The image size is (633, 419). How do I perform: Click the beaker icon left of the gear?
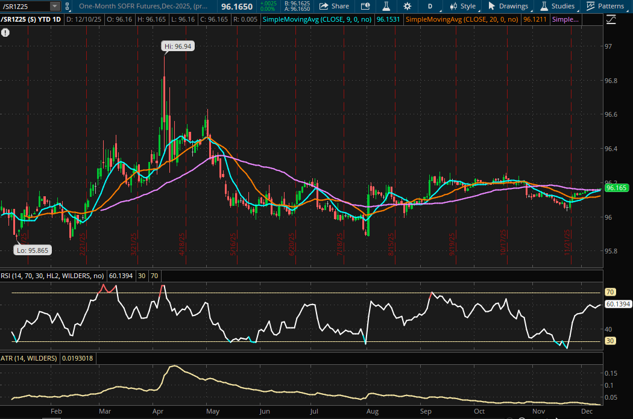pos(386,6)
